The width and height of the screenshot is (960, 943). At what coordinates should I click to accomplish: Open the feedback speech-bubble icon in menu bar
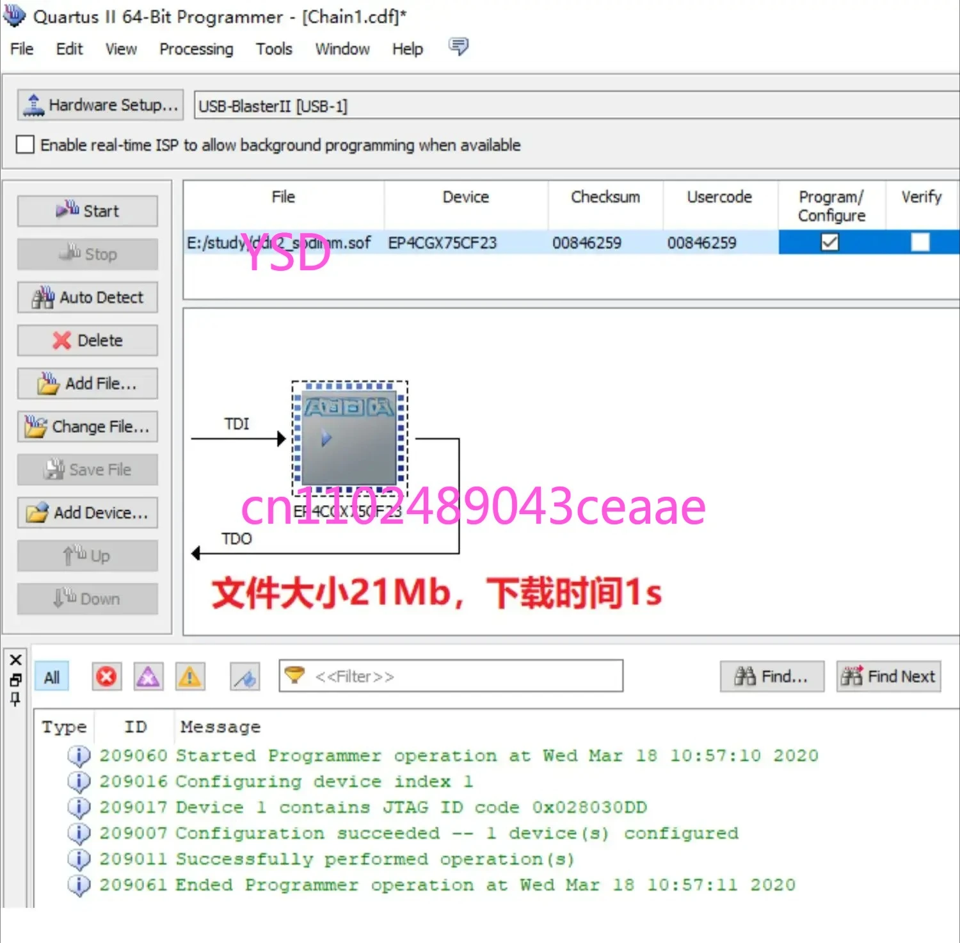click(458, 47)
